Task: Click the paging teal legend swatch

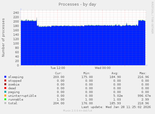Action: [5, 92]
